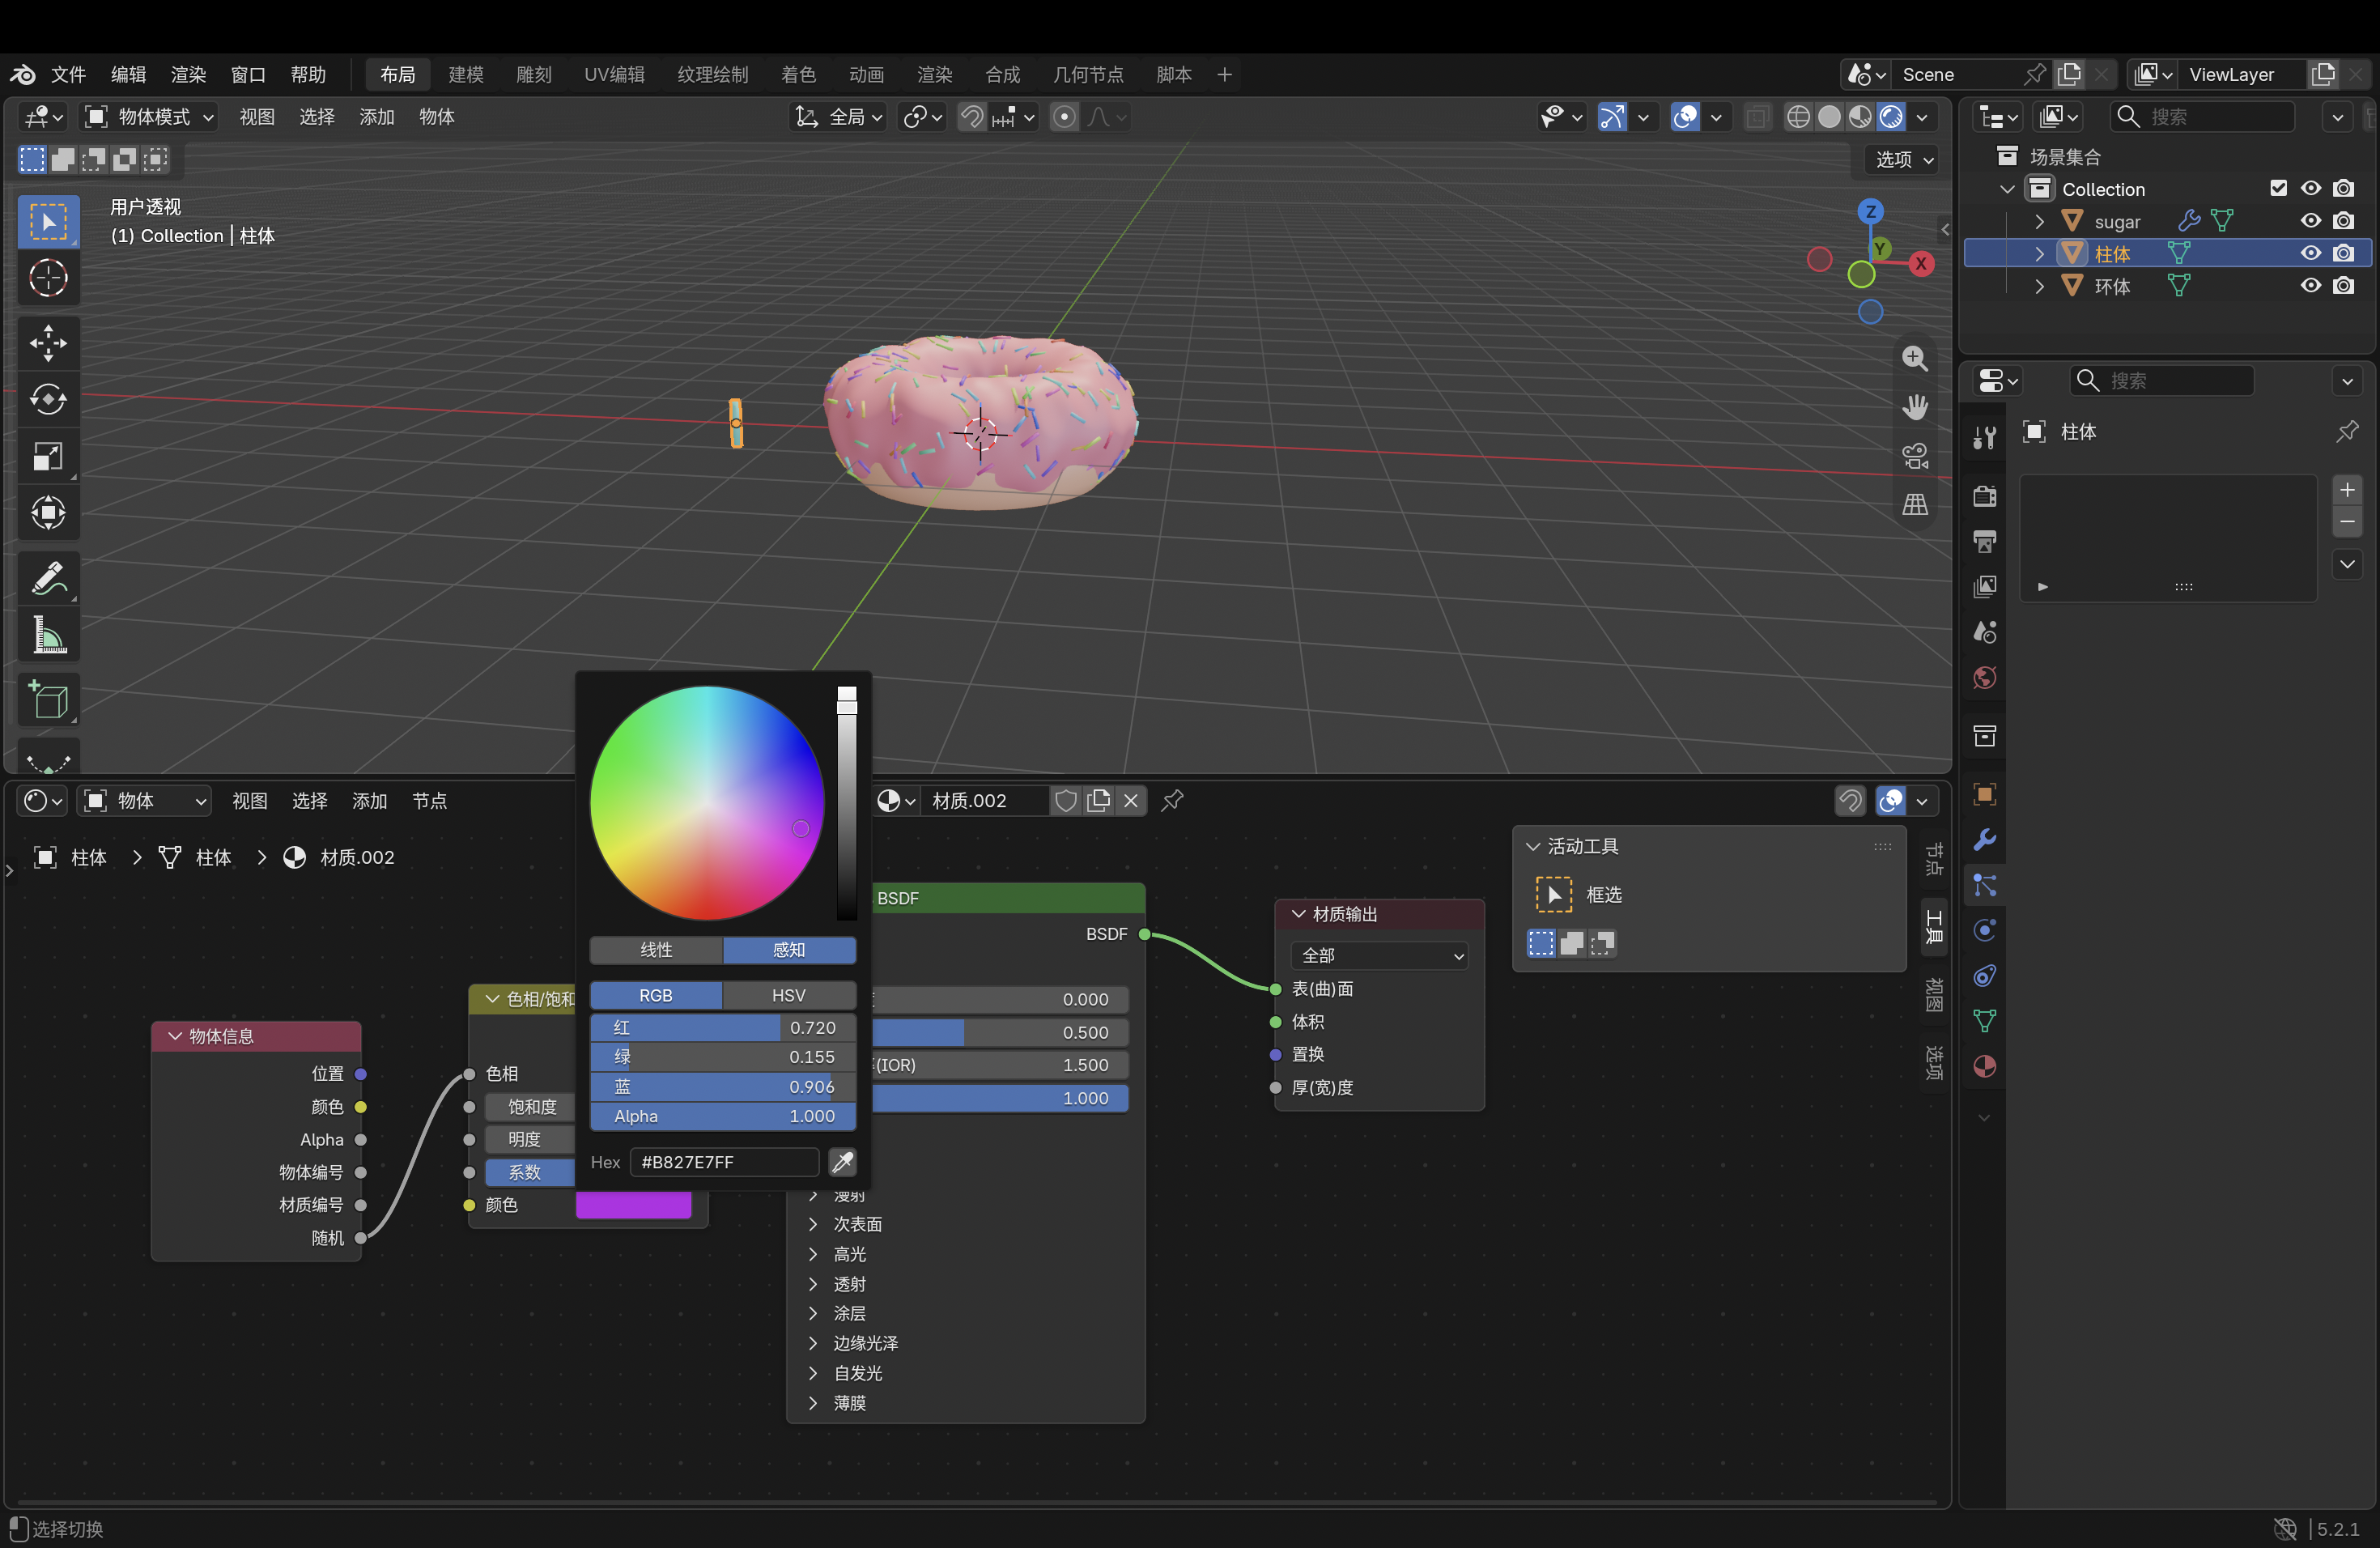
Task: Hide 环体 object with eye icon
Action: (2311, 286)
